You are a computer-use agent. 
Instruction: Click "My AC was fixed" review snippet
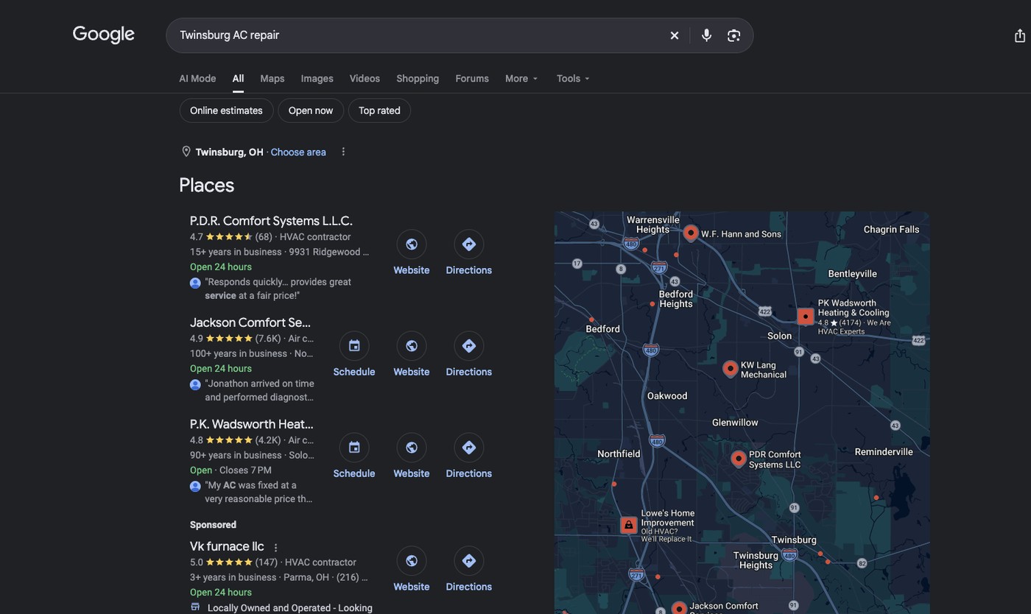(x=258, y=492)
